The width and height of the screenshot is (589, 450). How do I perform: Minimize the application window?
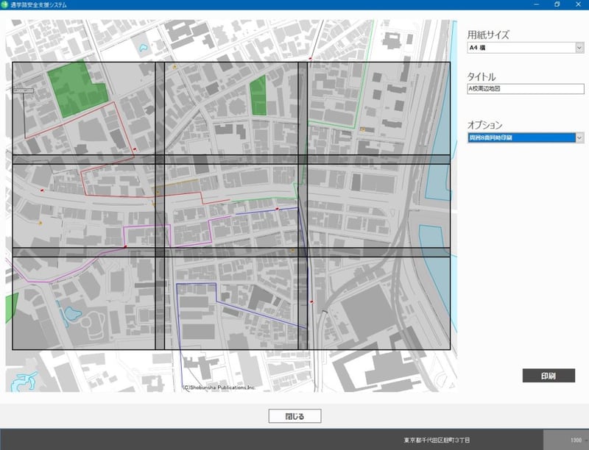point(536,4)
